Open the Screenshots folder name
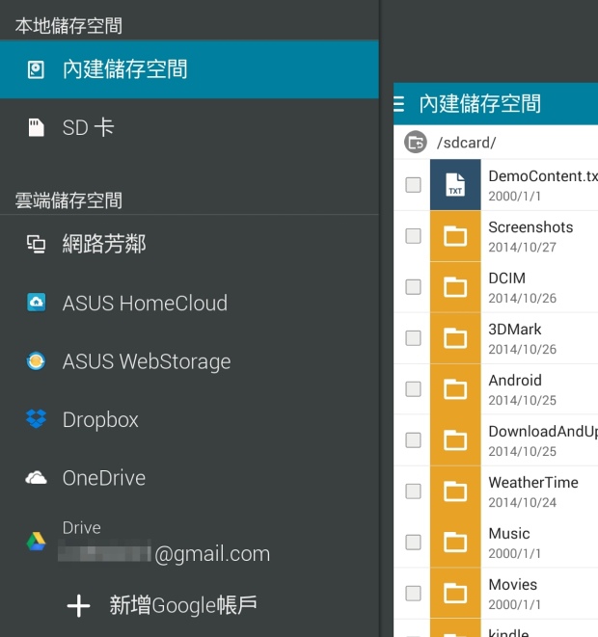Screen dimensions: 598x637 (530, 227)
